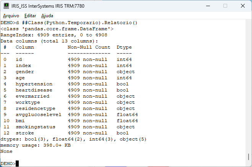Minimize the IRIS terminal window

tap(208, 6)
